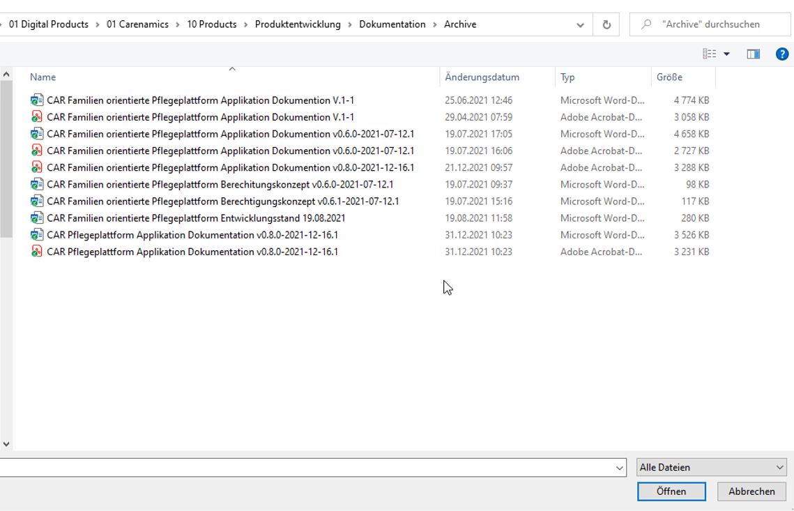The image size is (794, 511).
Task: Sort files by Größe column header
Action: click(669, 77)
